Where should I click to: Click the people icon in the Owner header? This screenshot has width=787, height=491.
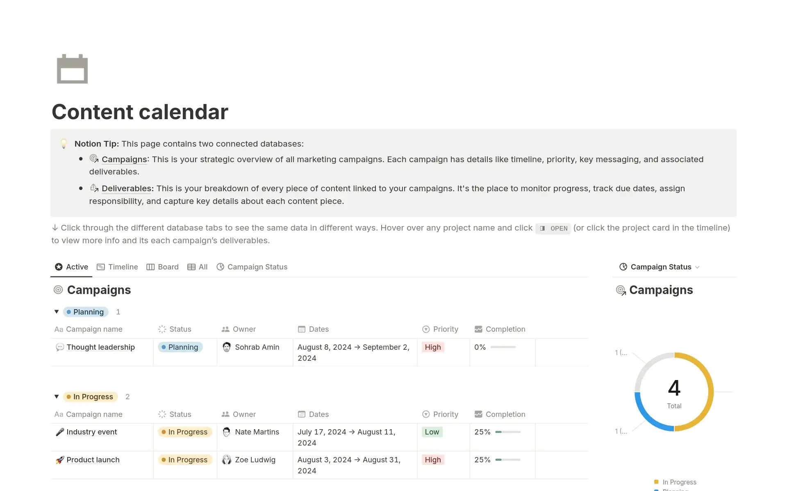(x=225, y=329)
